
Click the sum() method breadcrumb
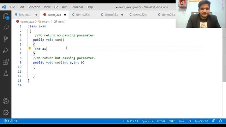click(x=60, y=22)
